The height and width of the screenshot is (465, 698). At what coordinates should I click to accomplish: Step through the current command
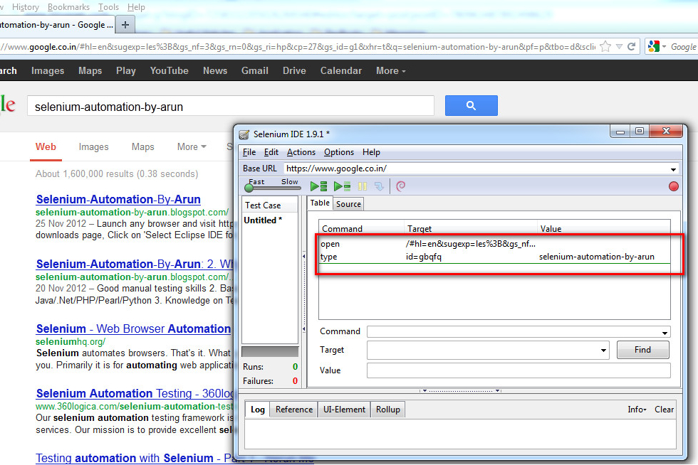tap(379, 186)
